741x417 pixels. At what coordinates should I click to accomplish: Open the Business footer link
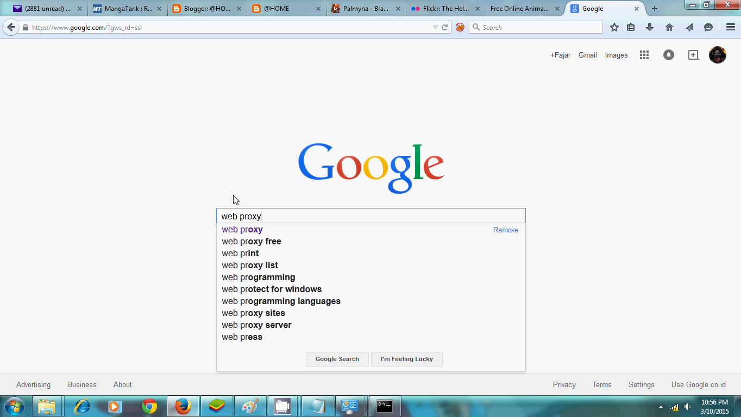[x=82, y=384]
